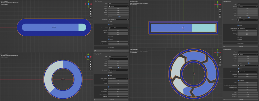The image size is (259, 101).
Task: Clear the Material.002 BG Material in the Factor 0.84 panel
Action: point(128,19)
